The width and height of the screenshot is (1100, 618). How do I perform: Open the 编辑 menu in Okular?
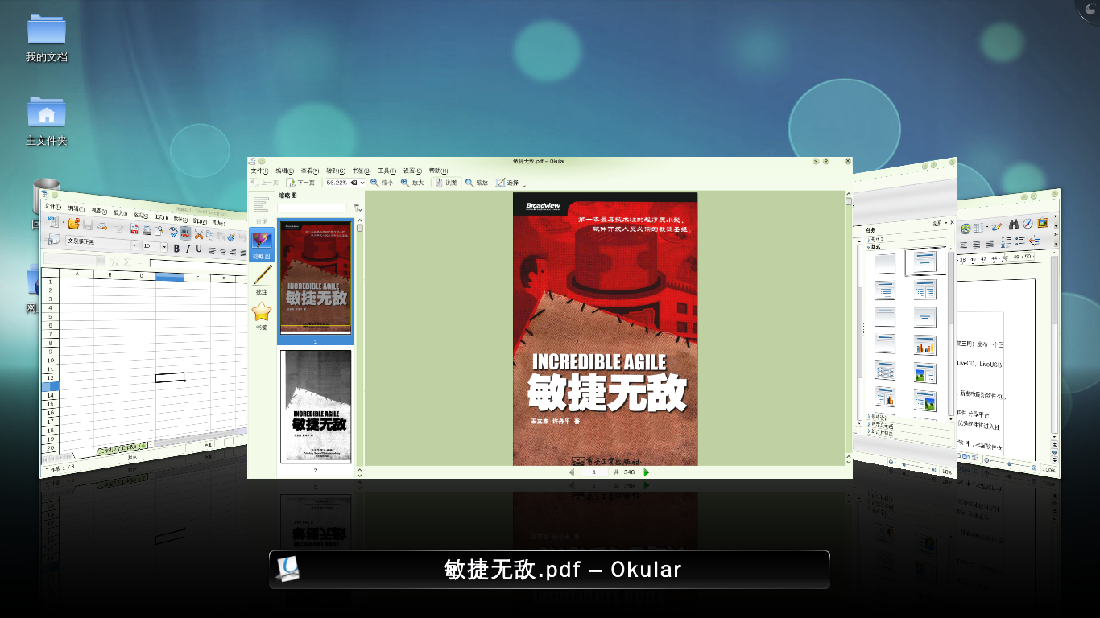click(x=285, y=171)
